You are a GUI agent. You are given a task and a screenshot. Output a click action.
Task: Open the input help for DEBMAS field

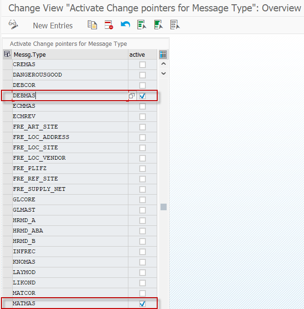132,96
